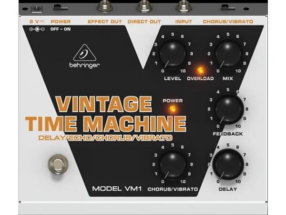Click the 'TIME MACHINE' title text
The image size is (286, 215).
point(106,123)
